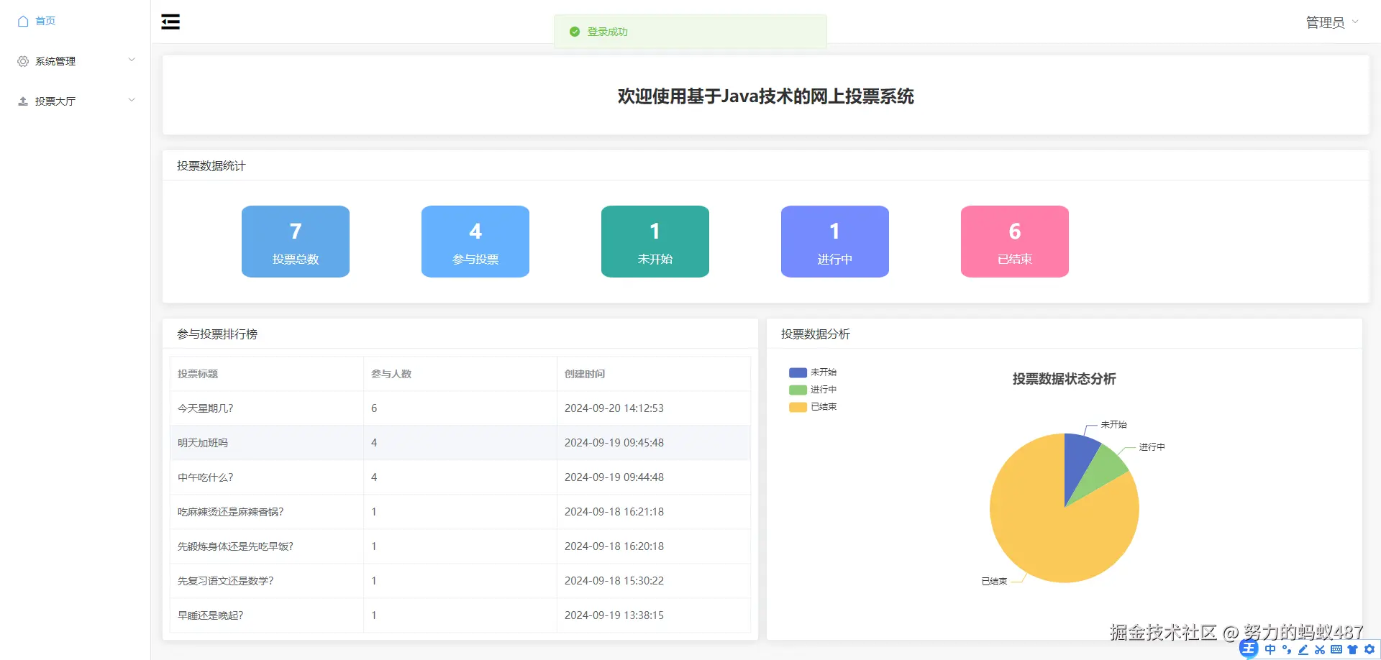The width and height of the screenshot is (1381, 660).
Task: Click the date 2024-09-19 09:45:48
Action: 614,443
